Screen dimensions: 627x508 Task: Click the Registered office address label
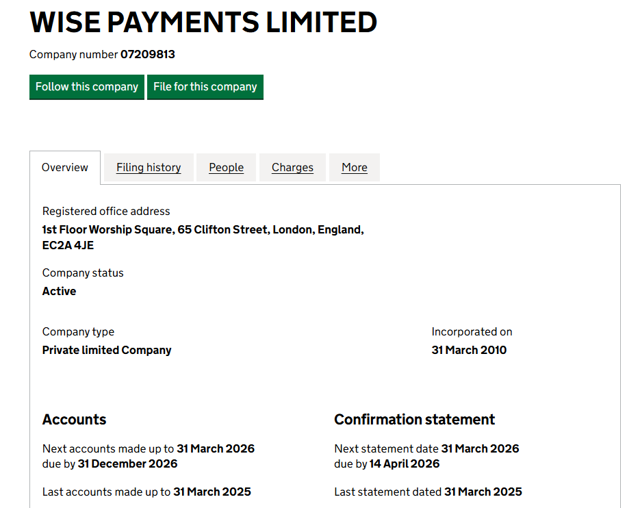106,211
